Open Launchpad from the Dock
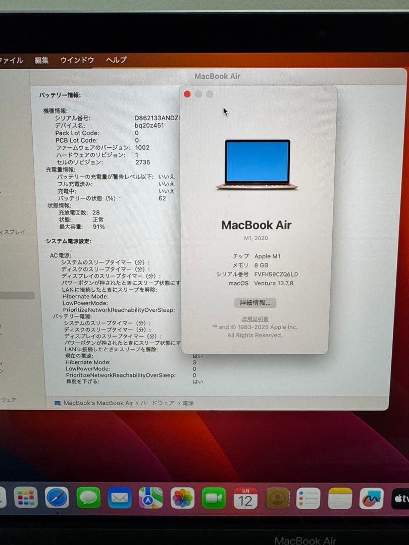This screenshot has width=409, height=545. tap(26, 498)
